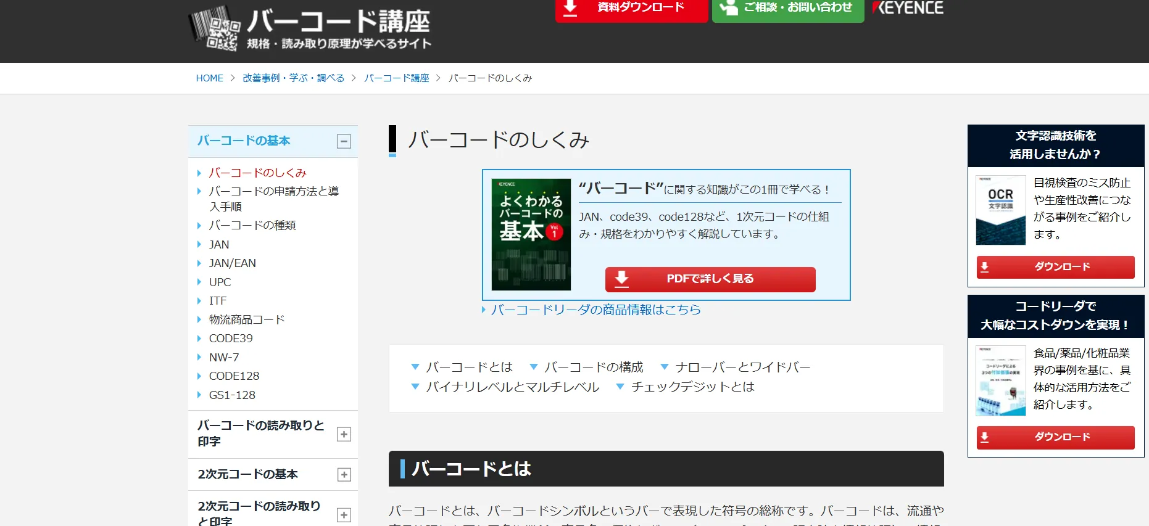This screenshot has height=526, width=1149.
Task: Click the コードリーダ cost-down booklet thumbnail
Action: (x=1000, y=380)
